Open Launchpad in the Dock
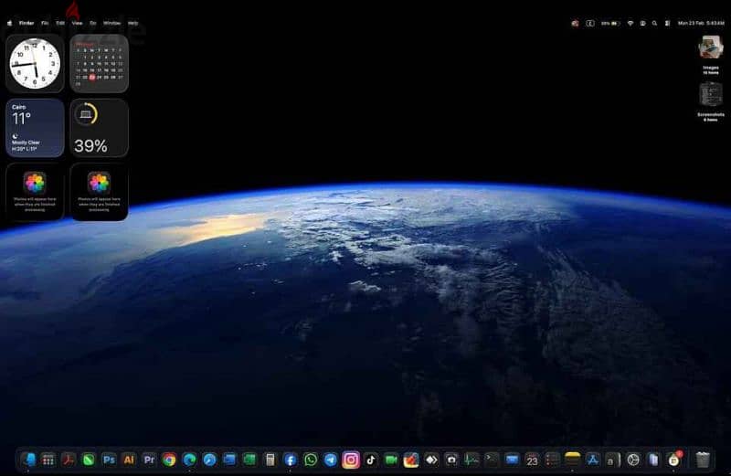This screenshot has width=731, height=476. click(48, 460)
